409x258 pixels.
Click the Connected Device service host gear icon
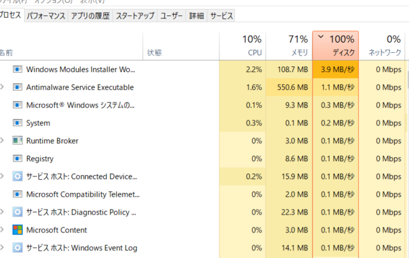tap(17, 176)
